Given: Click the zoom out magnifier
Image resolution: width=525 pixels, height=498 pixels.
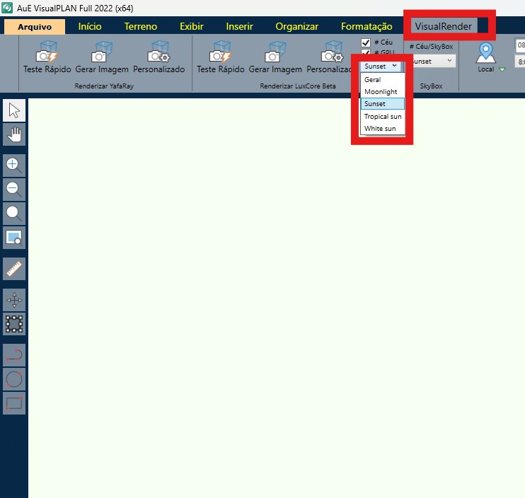Looking at the screenshot, I should [14, 190].
